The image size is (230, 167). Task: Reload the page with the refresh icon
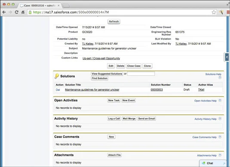(17, 12)
